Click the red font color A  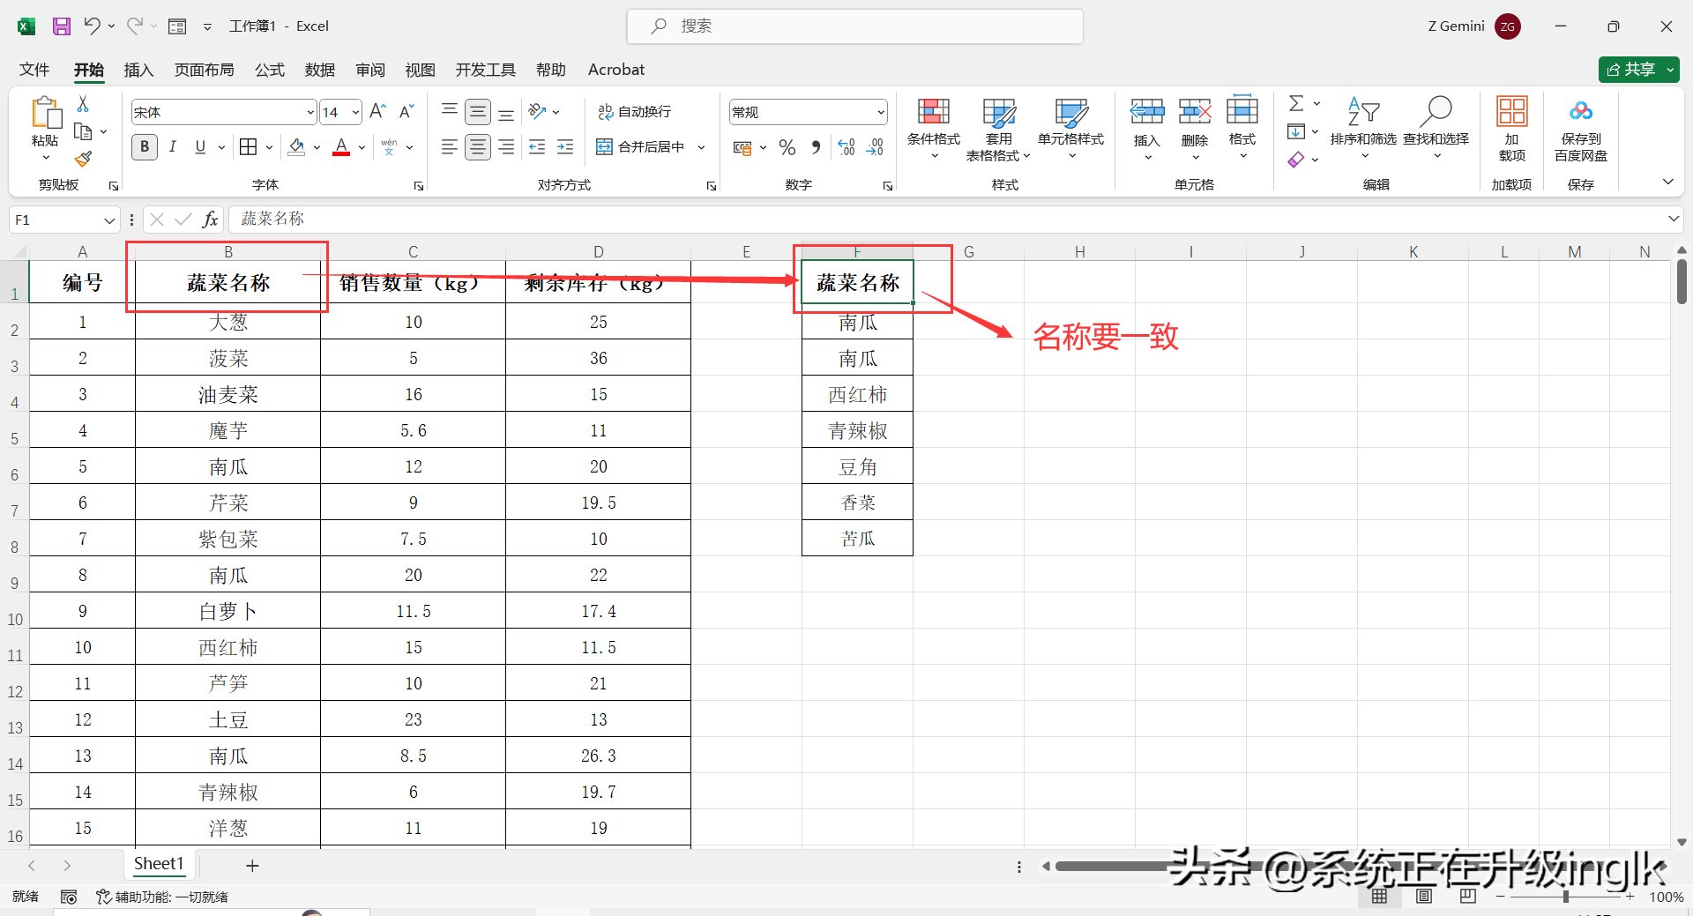[x=341, y=147]
